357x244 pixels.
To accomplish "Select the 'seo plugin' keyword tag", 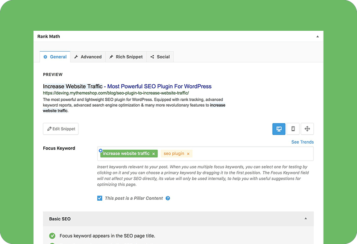I will tap(174, 153).
